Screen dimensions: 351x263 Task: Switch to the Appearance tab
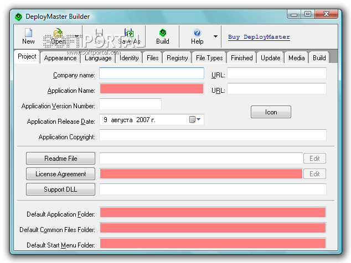click(60, 58)
